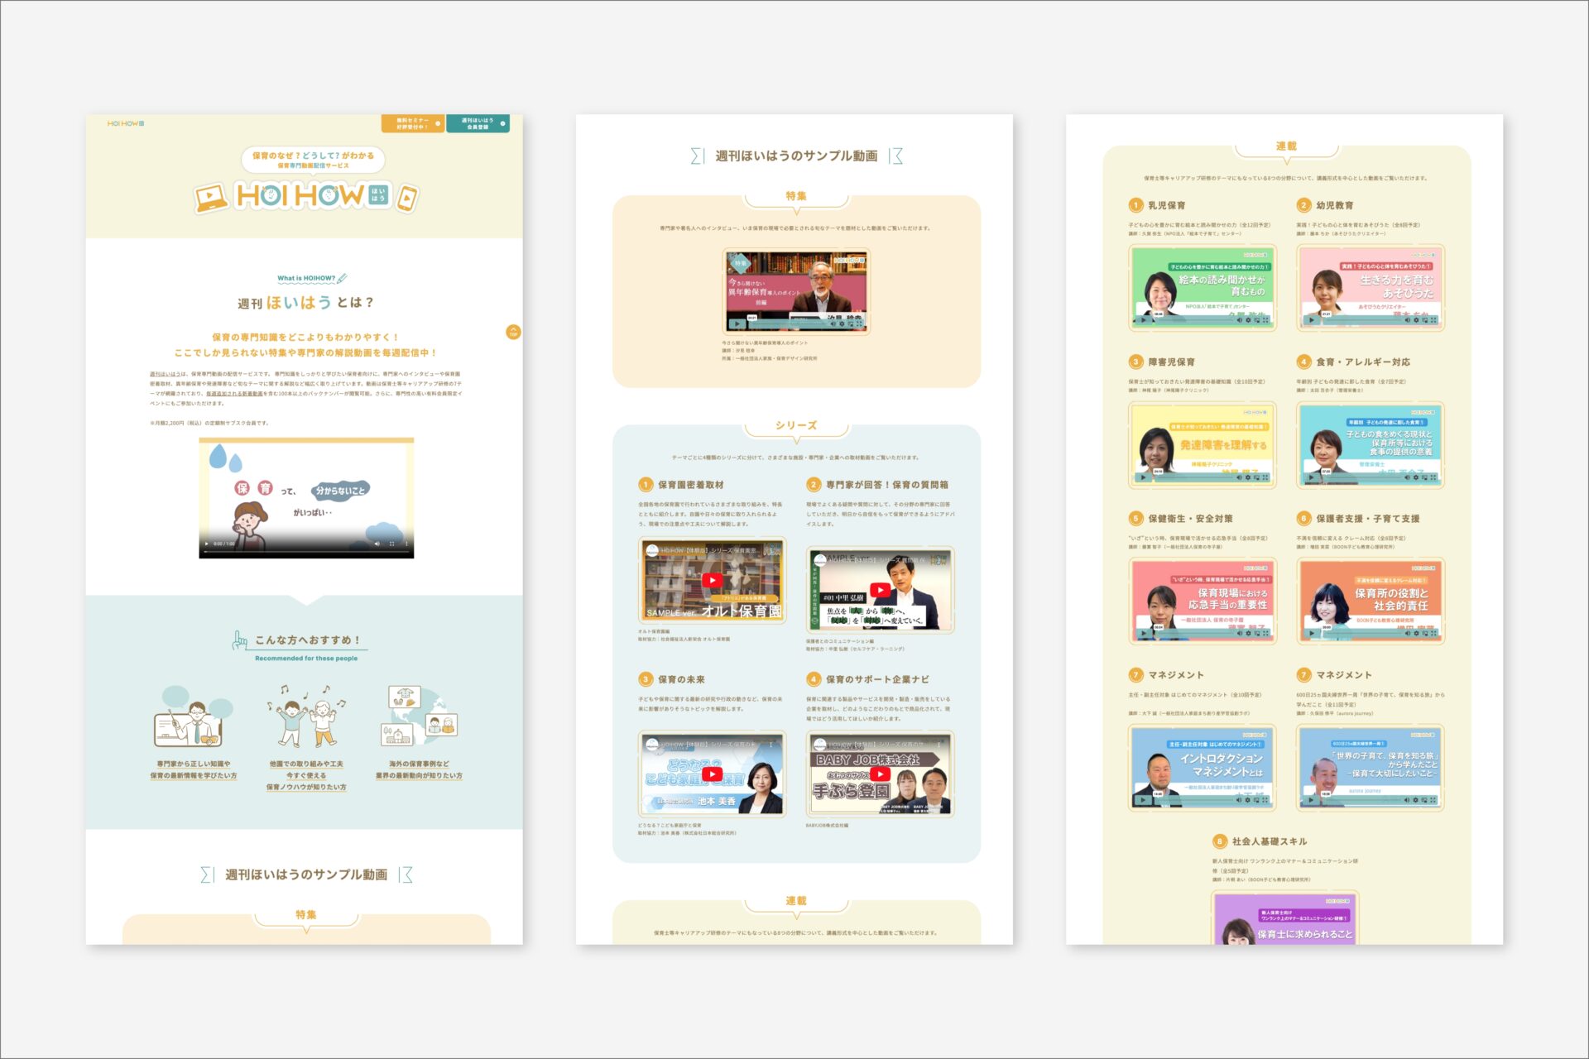
Task: Fullscreen the 発達障害を理解する video
Action: click(x=1266, y=477)
